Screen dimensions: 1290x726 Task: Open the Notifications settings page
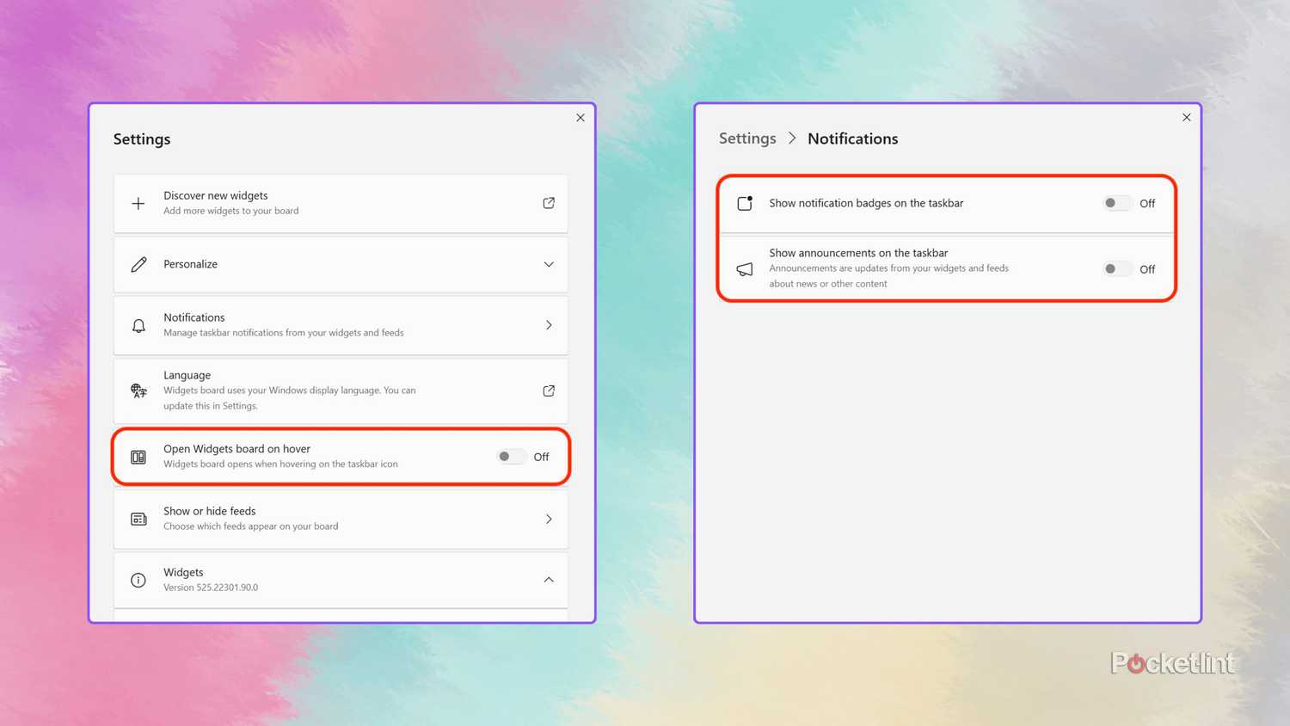point(549,325)
